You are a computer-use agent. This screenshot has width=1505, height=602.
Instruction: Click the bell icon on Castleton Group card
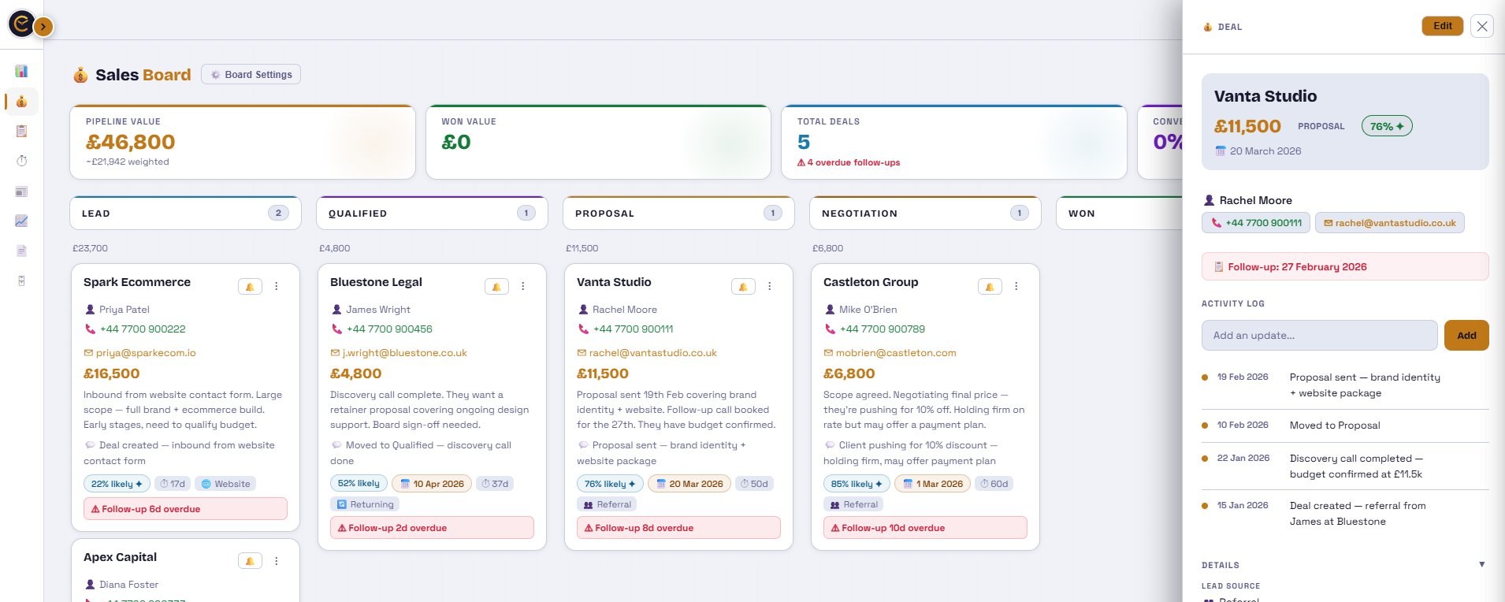(x=990, y=286)
